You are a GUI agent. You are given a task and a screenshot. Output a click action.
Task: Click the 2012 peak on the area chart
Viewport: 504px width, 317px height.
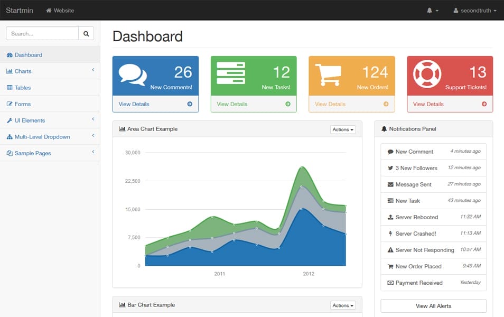pyautogui.click(x=302, y=167)
